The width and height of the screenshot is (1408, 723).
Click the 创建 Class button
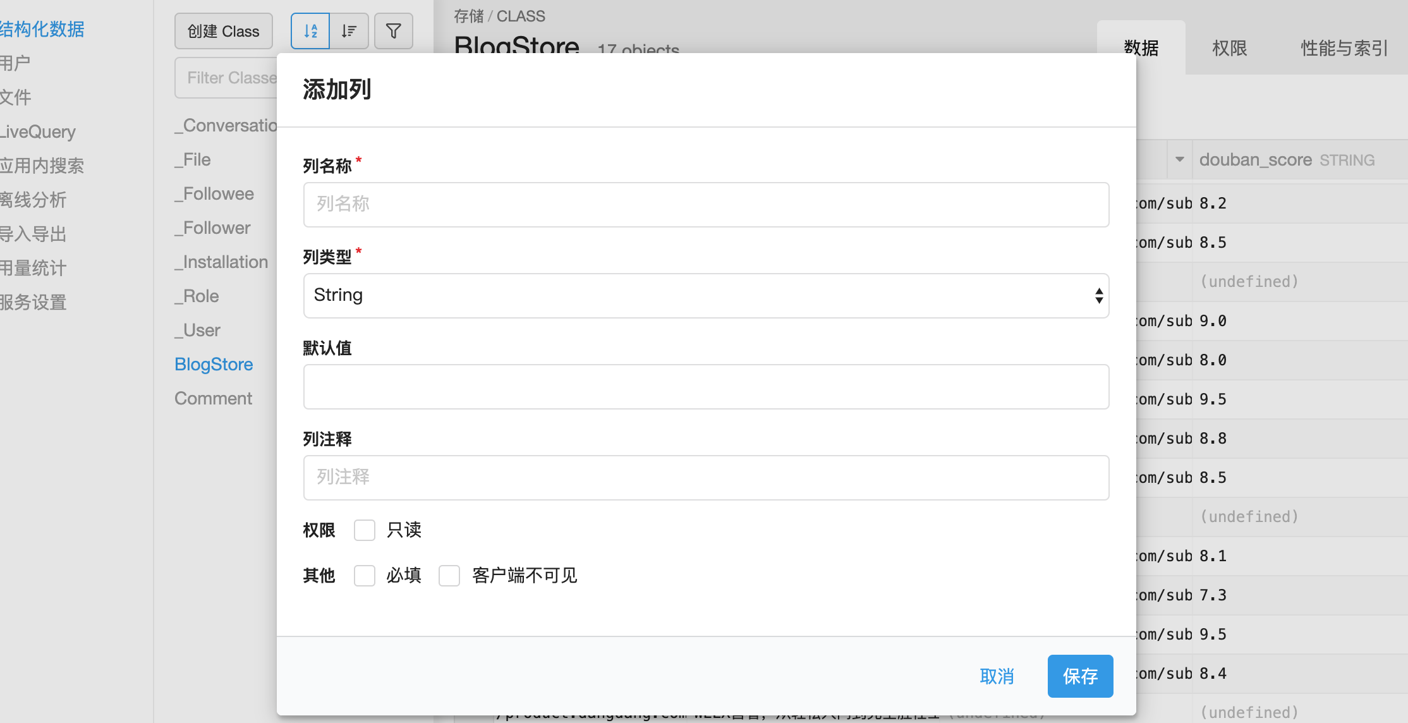pyautogui.click(x=224, y=31)
